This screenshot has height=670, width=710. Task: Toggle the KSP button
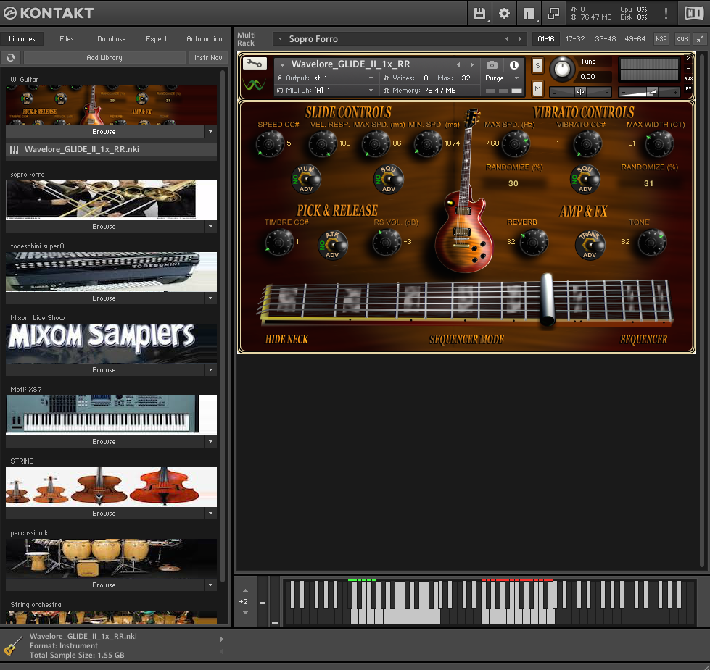coord(661,39)
